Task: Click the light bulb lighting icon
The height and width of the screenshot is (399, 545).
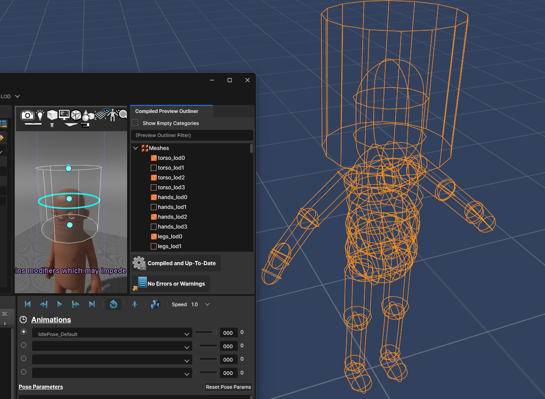Action: coord(41,115)
